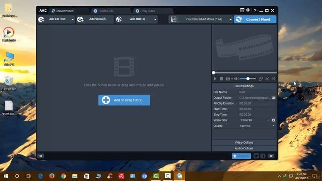Open the output profile device icon
322x181 pixels.
[x=174, y=19]
